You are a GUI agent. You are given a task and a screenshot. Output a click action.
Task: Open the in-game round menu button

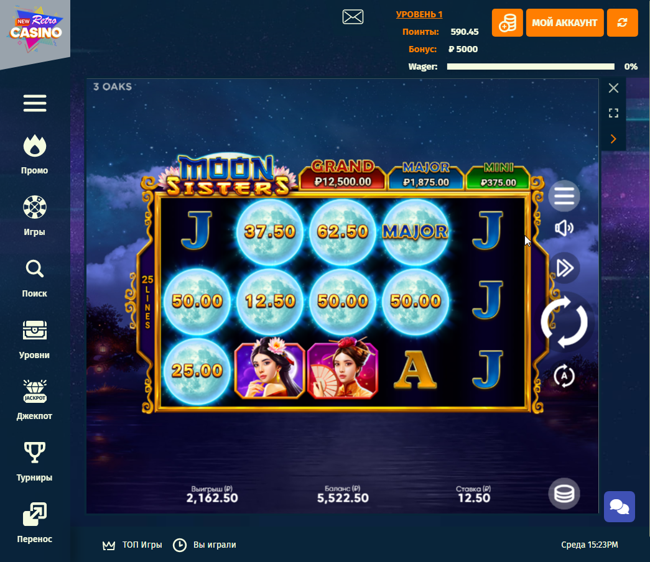[564, 196]
